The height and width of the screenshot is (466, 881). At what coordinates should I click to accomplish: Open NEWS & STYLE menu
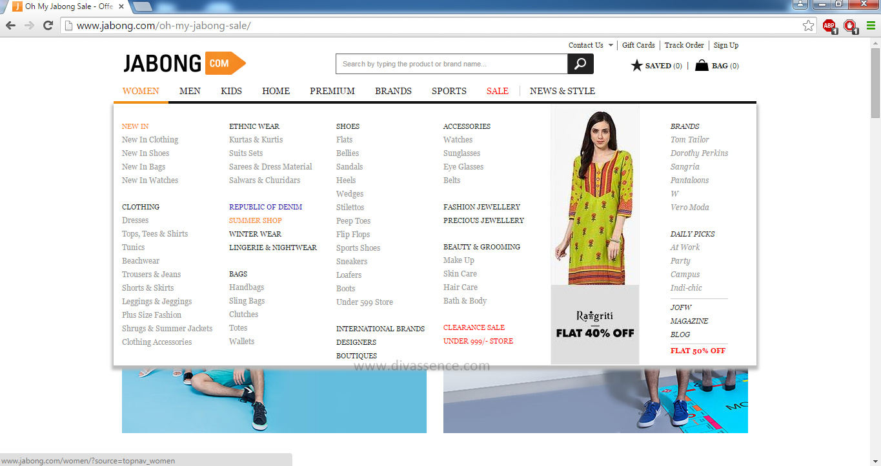(x=562, y=91)
